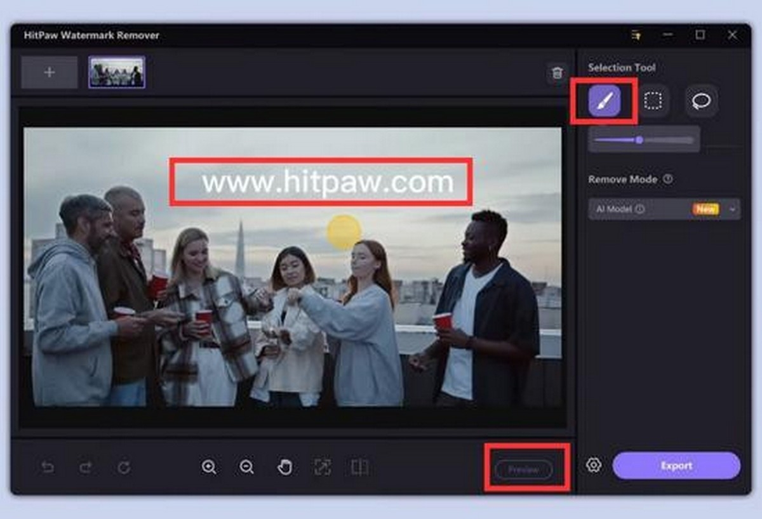Click the Export button
Screen dimensions: 762x519
coord(676,466)
